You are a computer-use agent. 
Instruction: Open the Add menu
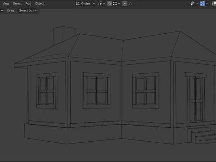[x=28, y=4]
